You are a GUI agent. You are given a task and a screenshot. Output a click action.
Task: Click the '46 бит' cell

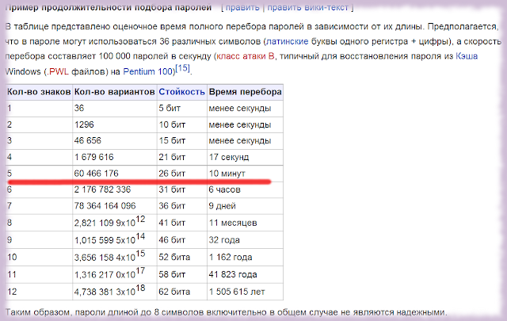[181, 240]
